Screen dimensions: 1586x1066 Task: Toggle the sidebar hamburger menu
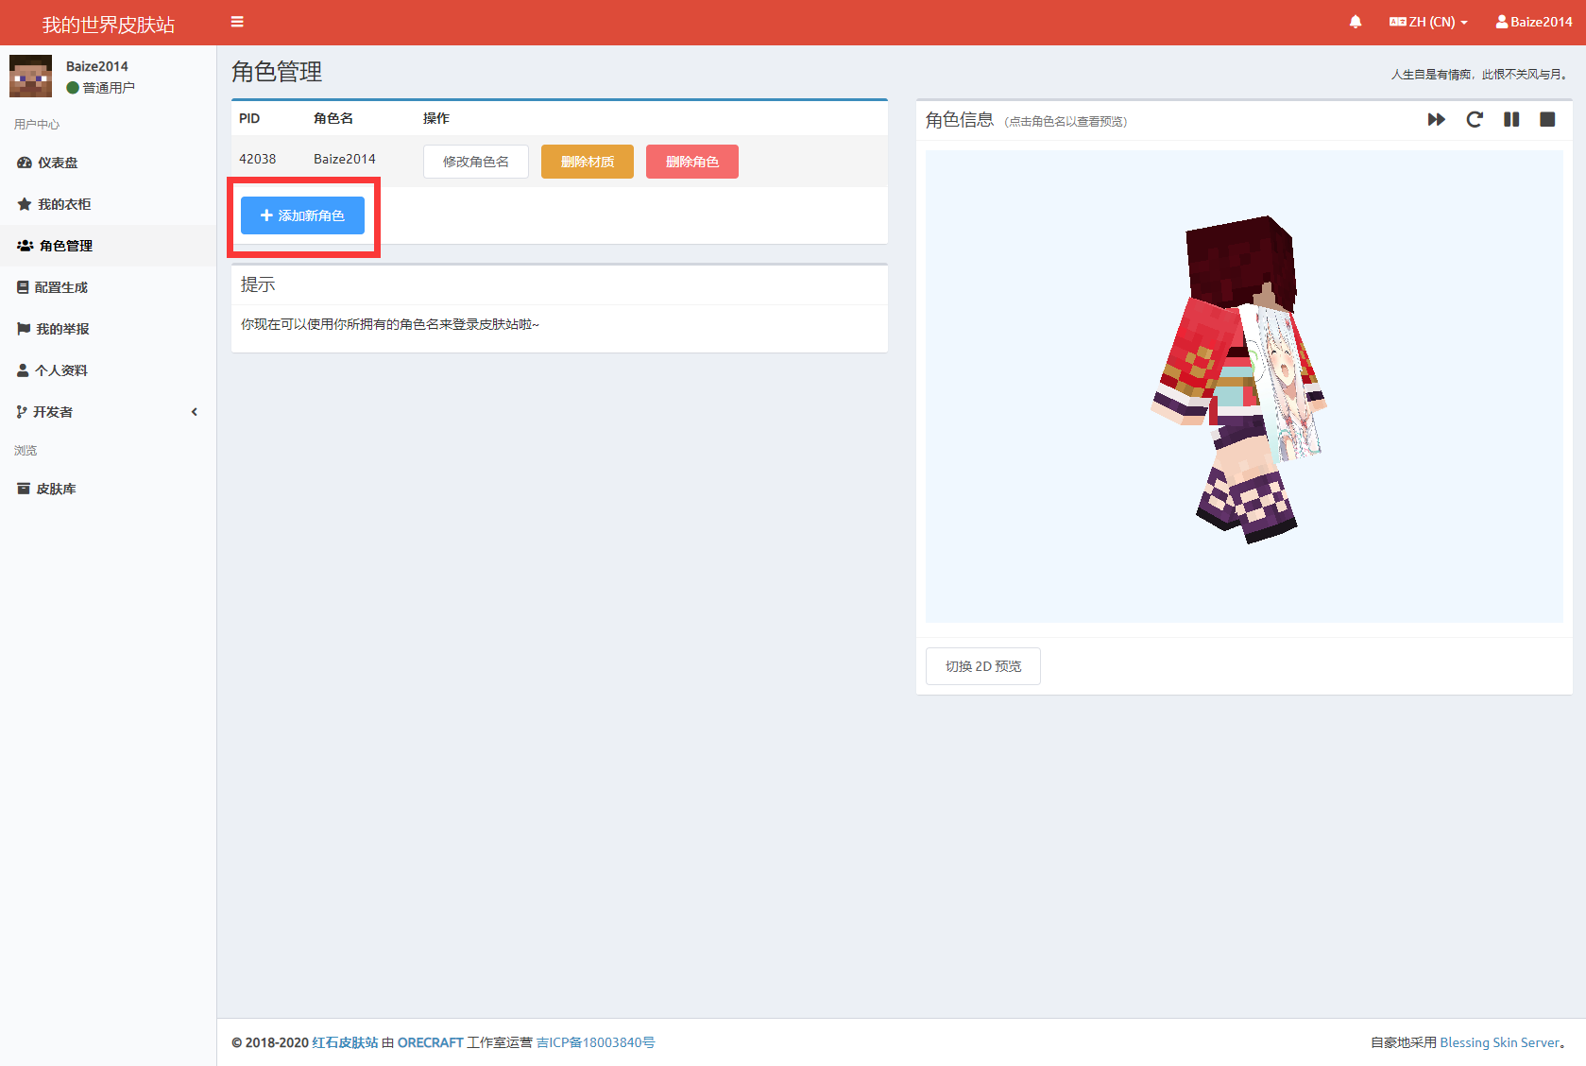coord(237,22)
